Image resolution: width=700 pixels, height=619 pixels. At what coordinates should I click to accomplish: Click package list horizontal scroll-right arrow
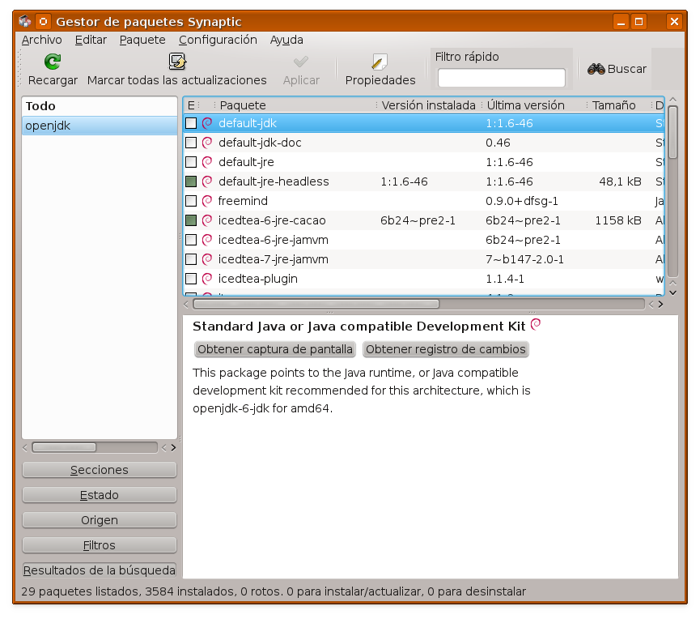tap(660, 305)
